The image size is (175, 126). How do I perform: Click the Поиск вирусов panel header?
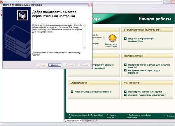(147, 56)
